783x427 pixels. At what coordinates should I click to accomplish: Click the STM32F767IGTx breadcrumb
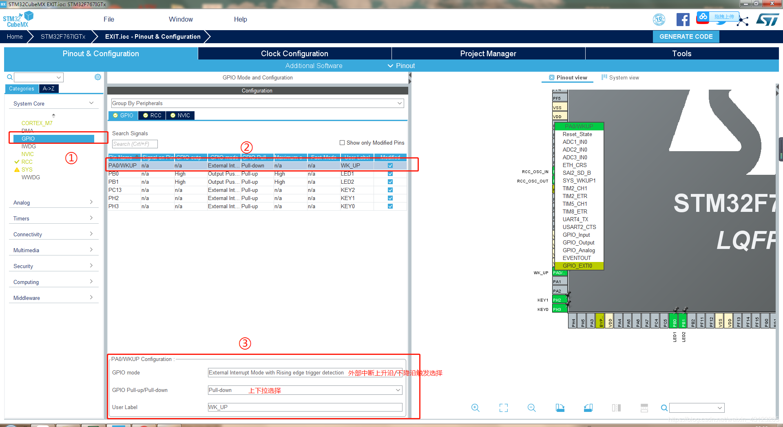[x=63, y=36]
